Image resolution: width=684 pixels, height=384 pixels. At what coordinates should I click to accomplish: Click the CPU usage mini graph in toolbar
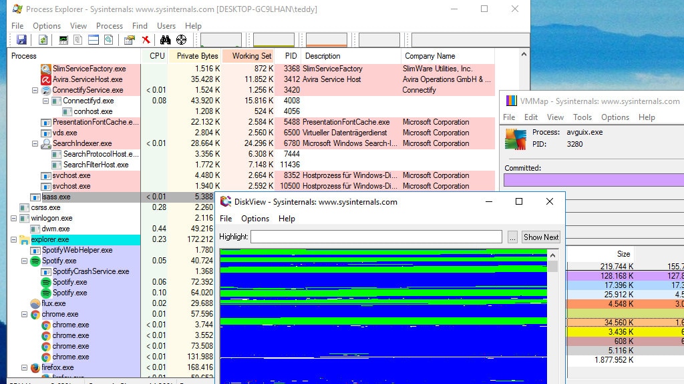tap(220, 40)
